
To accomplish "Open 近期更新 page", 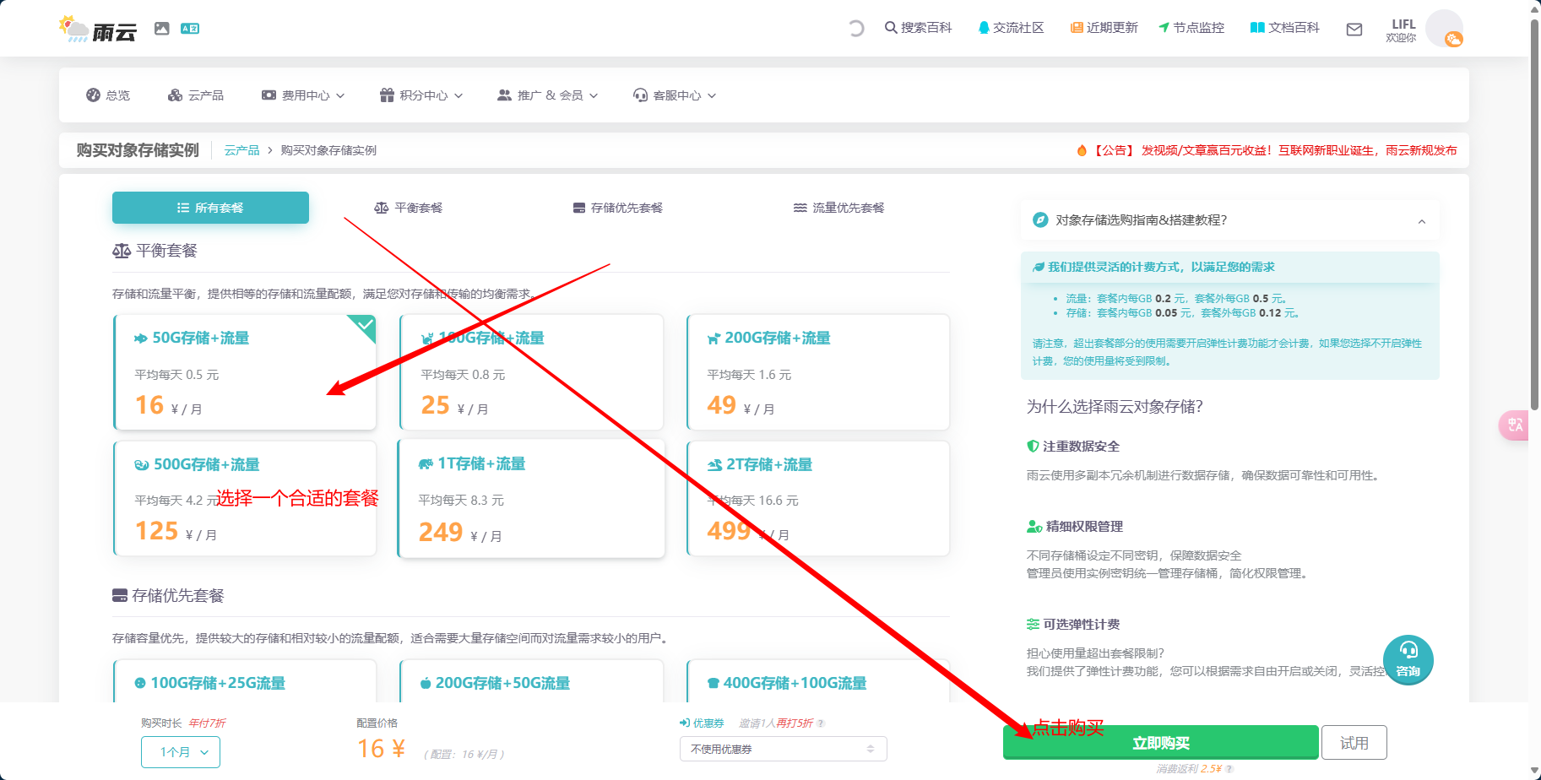I will [1104, 28].
